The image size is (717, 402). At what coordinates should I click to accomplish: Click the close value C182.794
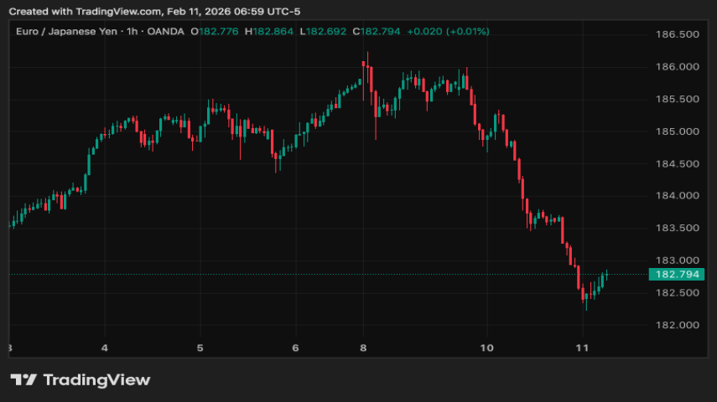pos(376,32)
